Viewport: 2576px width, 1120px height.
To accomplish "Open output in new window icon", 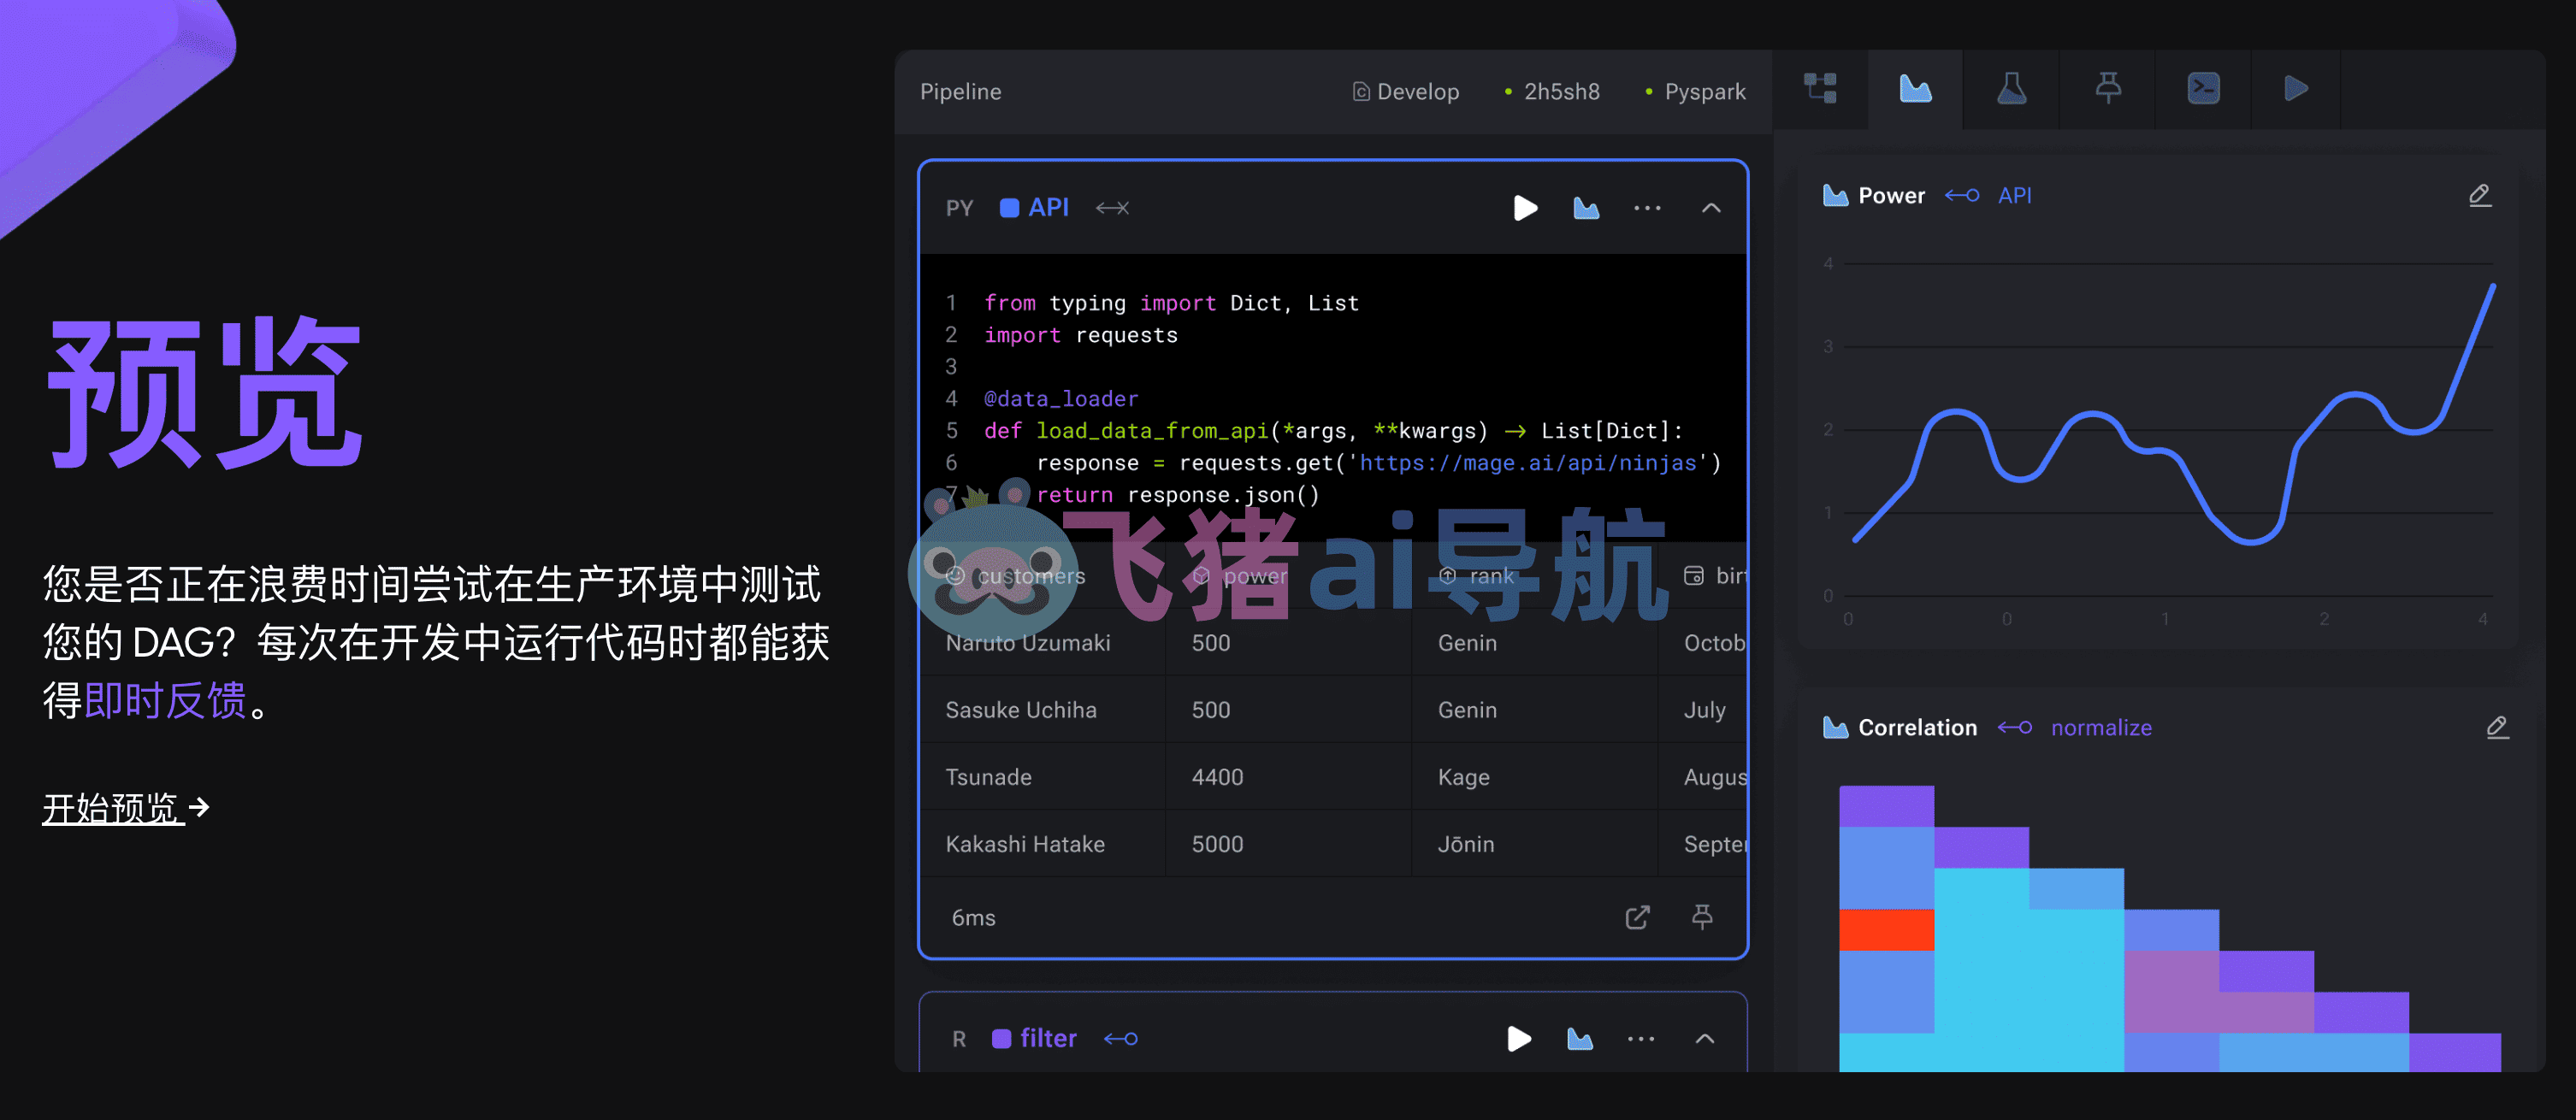I will coord(1637,917).
